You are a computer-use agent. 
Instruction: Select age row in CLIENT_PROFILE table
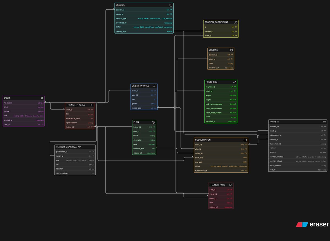coord(144,99)
